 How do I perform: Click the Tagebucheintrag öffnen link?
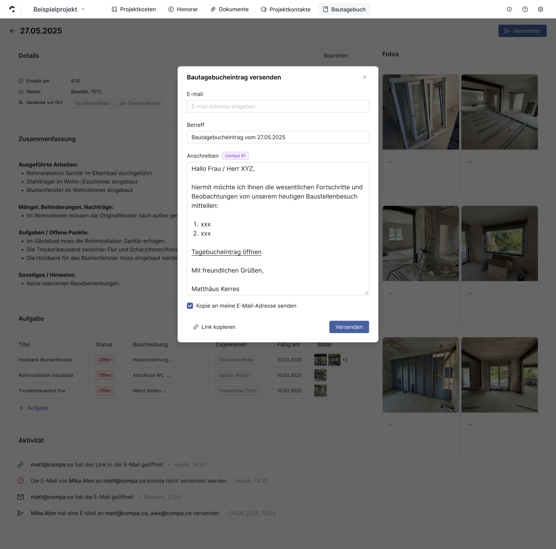pos(226,252)
